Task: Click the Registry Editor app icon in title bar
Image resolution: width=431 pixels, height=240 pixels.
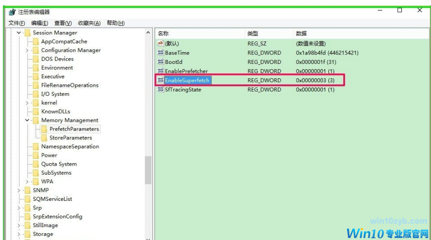Action: tap(12, 12)
